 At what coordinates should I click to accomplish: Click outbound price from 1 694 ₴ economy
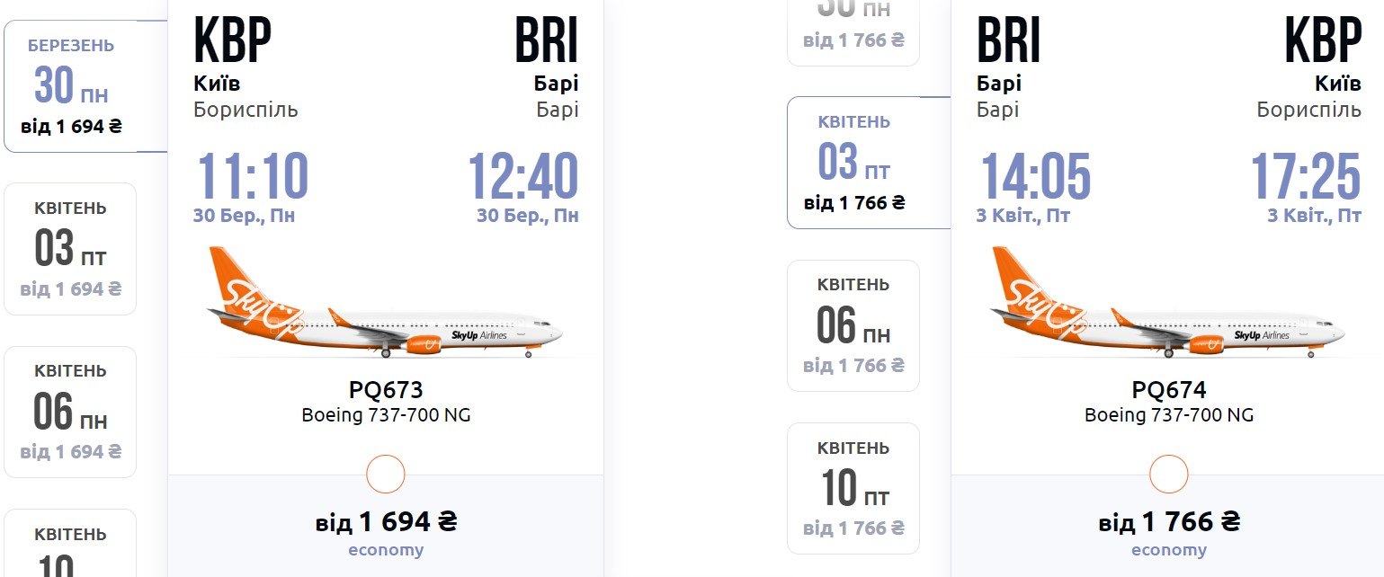click(x=386, y=533)
